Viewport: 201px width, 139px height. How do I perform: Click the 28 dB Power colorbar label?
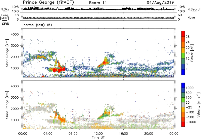[x=187, y=37]
